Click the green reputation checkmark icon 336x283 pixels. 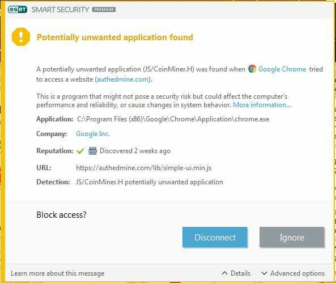[x=80, y=151]
